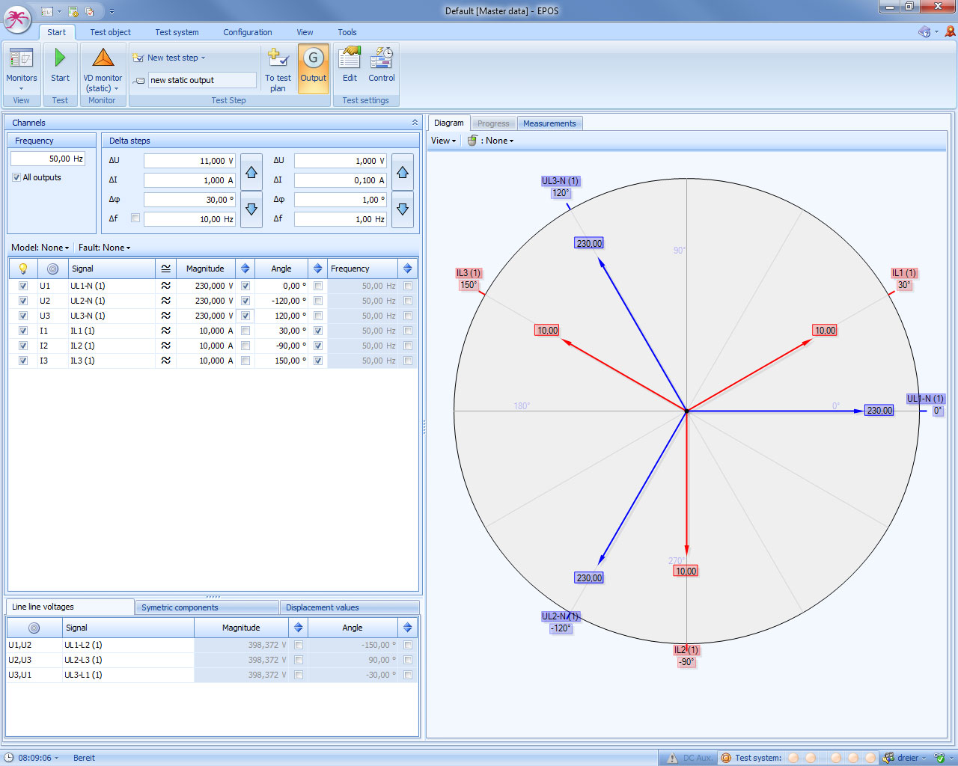Click the diagram icon next to None
The image size is (958, 766).
pos(472,141)
